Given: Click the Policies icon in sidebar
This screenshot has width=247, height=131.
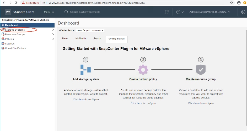Looking at the screenshot, I should [3, 39].
